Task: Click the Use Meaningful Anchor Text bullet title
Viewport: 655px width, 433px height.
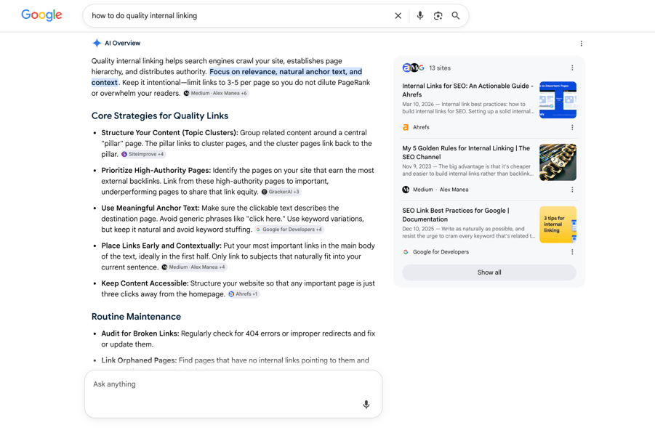Action: click(x=150, y=208)
